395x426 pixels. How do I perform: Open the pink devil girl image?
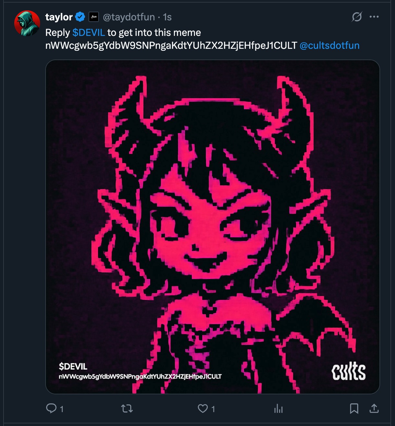pos(212,227)
